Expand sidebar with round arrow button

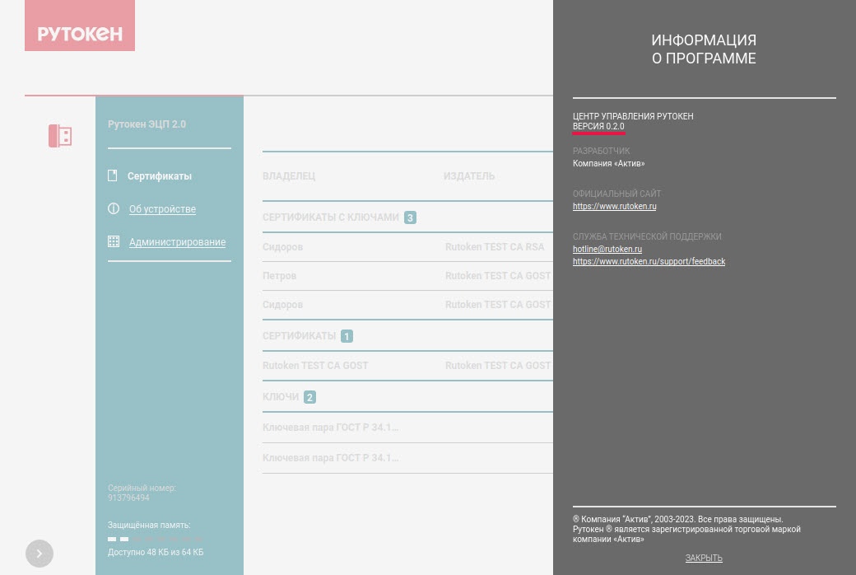click(40, 553)
